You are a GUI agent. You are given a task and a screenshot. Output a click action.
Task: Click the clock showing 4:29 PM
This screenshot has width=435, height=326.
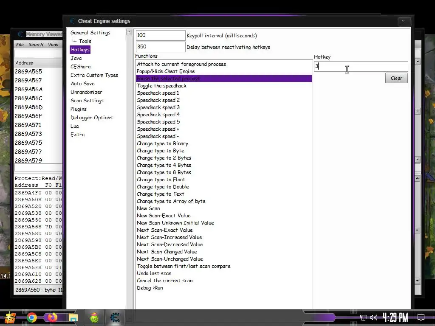click(395, 318)
